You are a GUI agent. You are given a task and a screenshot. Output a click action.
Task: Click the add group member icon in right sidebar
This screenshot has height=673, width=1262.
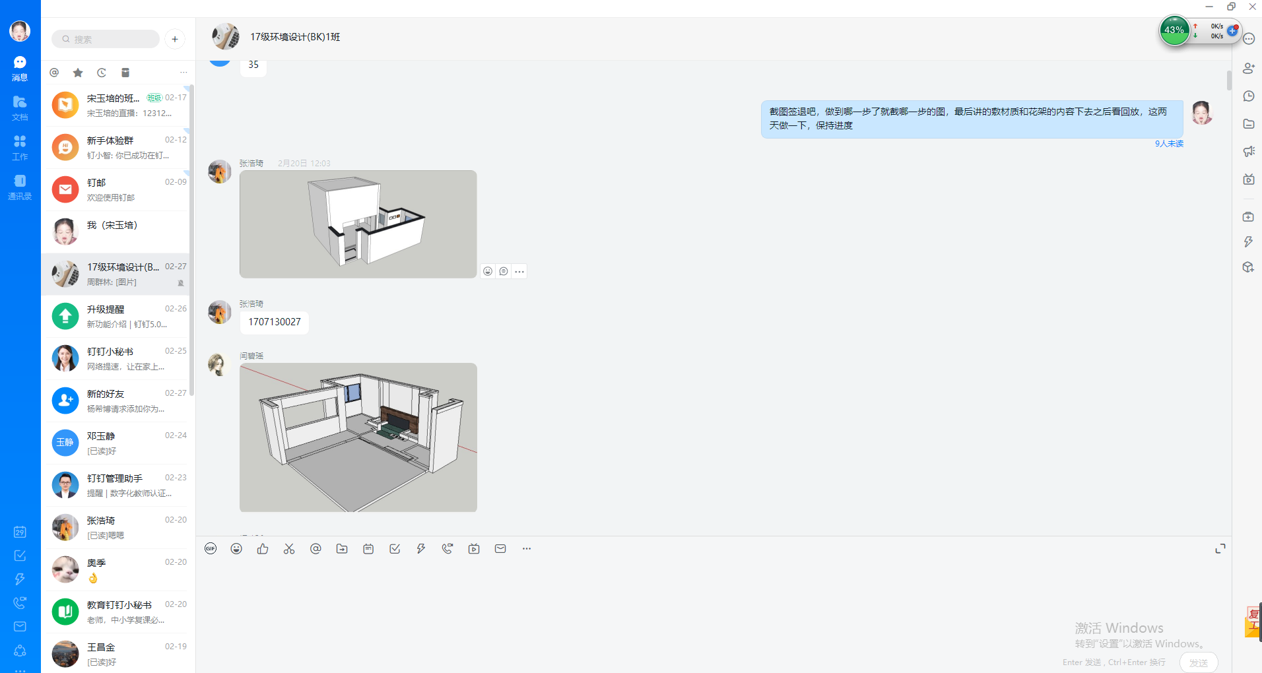[x=1248, y=68]
